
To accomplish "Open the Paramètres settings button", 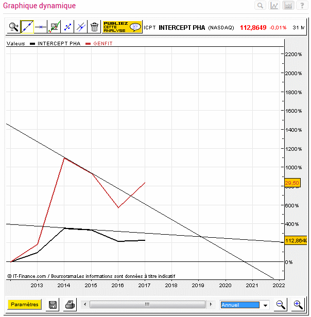I will tap(25, 304).
